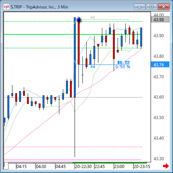The image size is (173, 173).
Task: Click the 20-23:15 time label
Action: (x=142, y=167)
